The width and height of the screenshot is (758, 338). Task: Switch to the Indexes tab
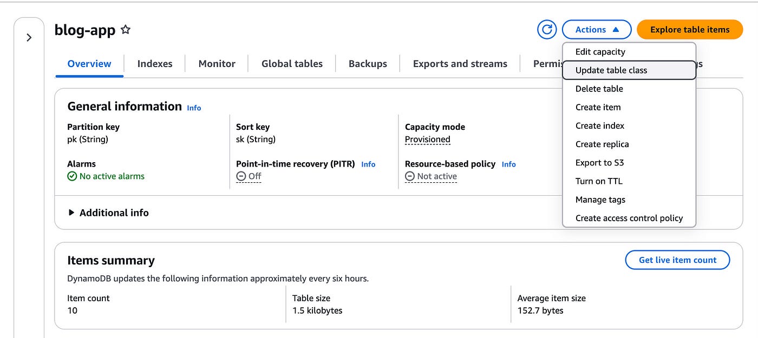click(x=155, y=64)
